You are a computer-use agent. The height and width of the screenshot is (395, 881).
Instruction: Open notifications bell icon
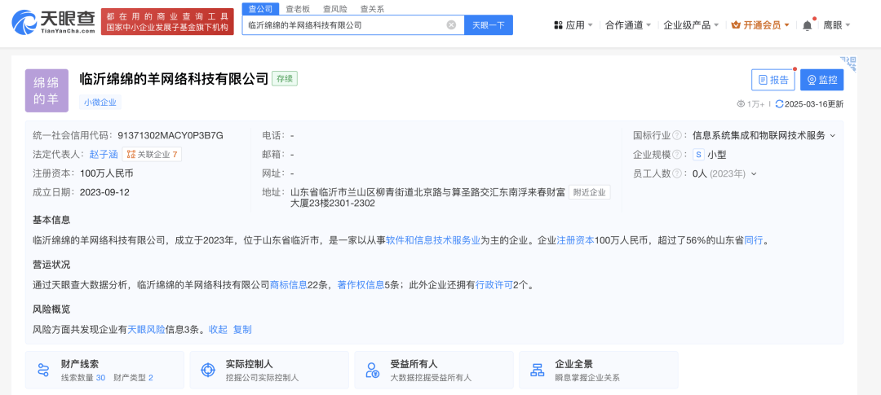click(x=808, y=24)
